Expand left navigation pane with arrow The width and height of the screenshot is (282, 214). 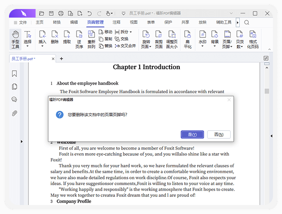[x=22, y=141]
